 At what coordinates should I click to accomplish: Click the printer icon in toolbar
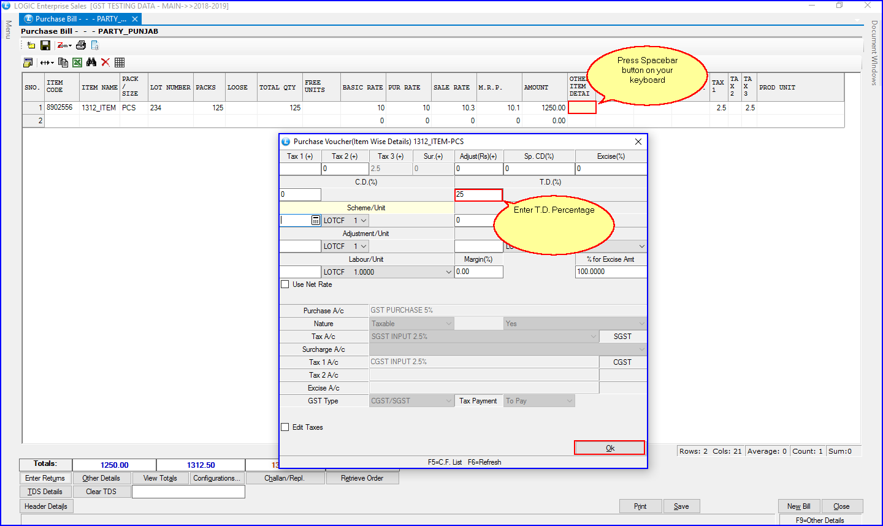pyautogui.click(x=81, y=45)
